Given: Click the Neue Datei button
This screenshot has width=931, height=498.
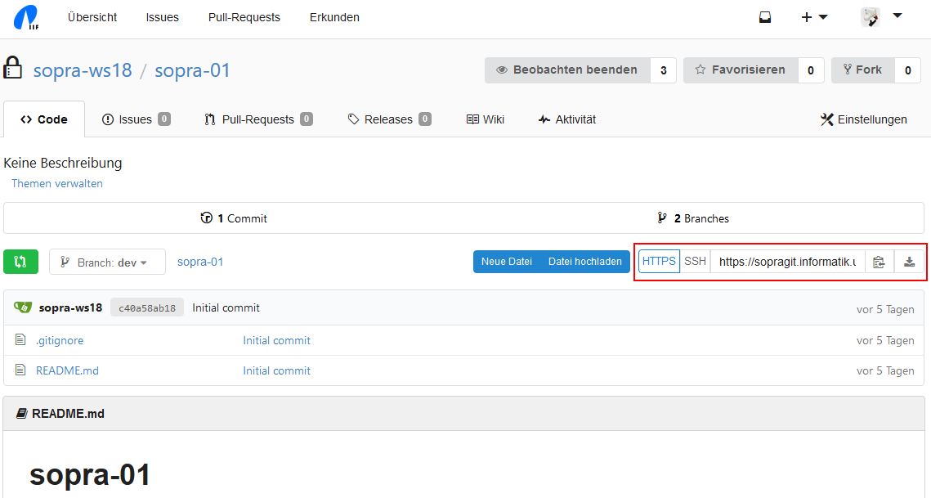Looking at the screenshot, I should (x=506, y=262).
